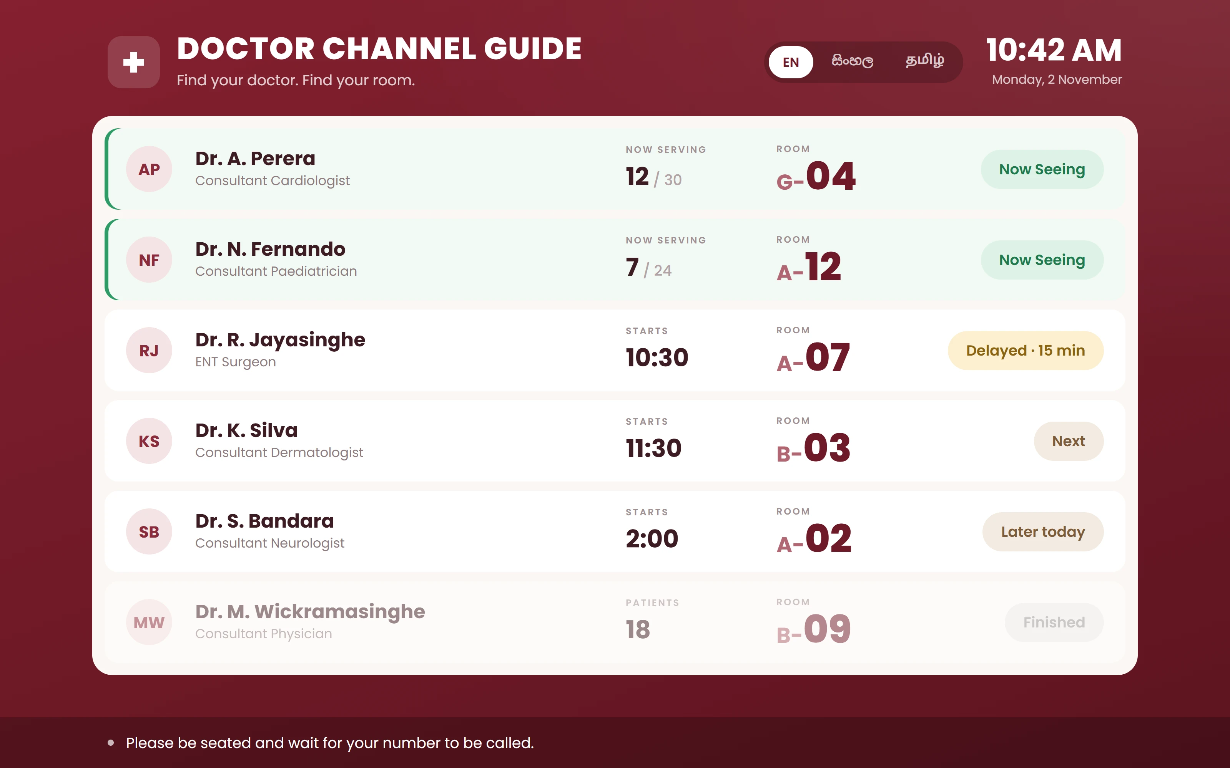Image resolution: width=1230 pixels, height=768 pixels.
Task: Click the Delayed · 15 min badge
Action: (x=1025, y=351)
